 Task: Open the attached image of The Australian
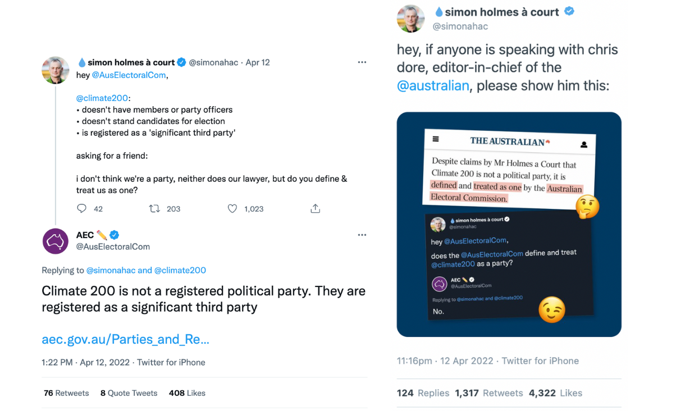pyautogui.click(x=509, y=225)
